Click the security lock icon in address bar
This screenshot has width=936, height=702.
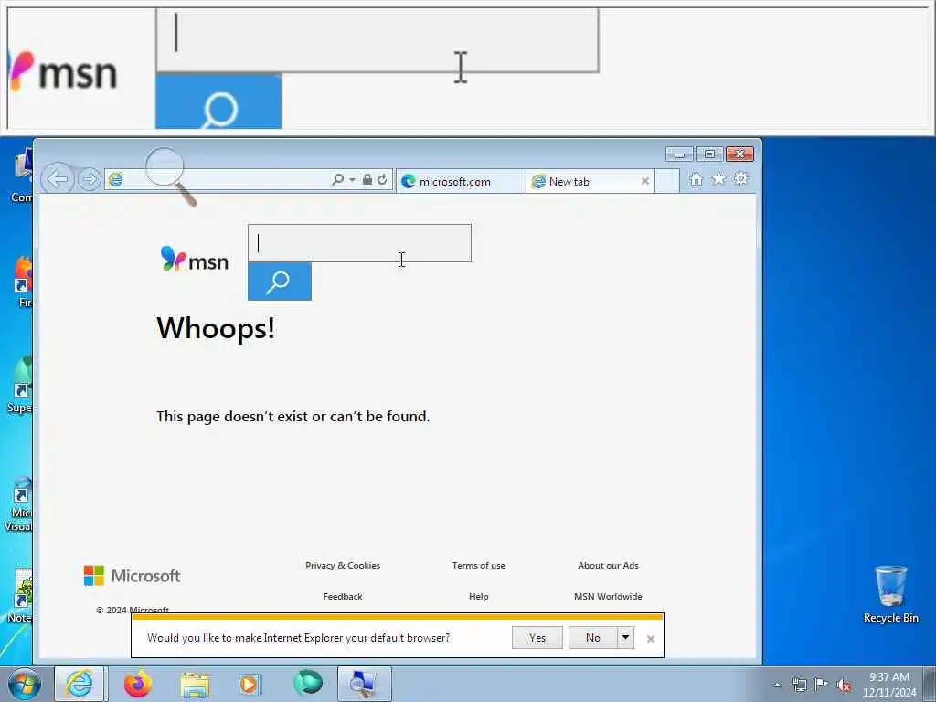[367, 180]
